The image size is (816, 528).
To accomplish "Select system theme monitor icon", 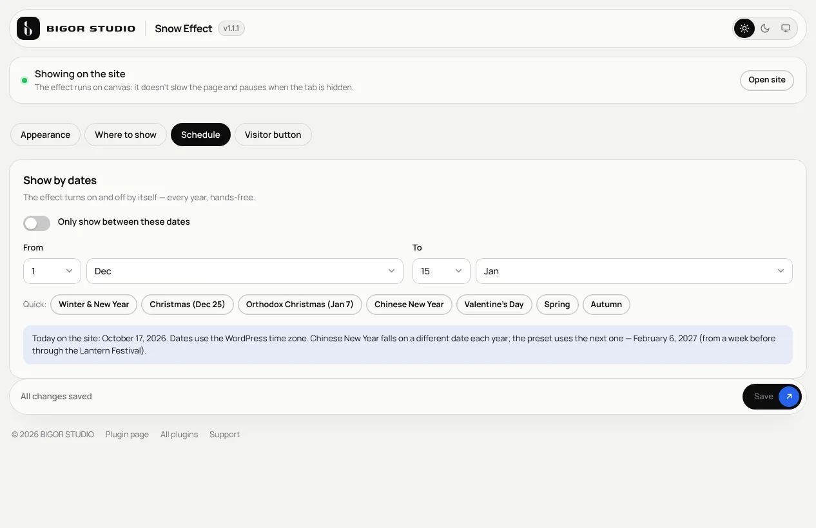I will (x=786, y=28).
